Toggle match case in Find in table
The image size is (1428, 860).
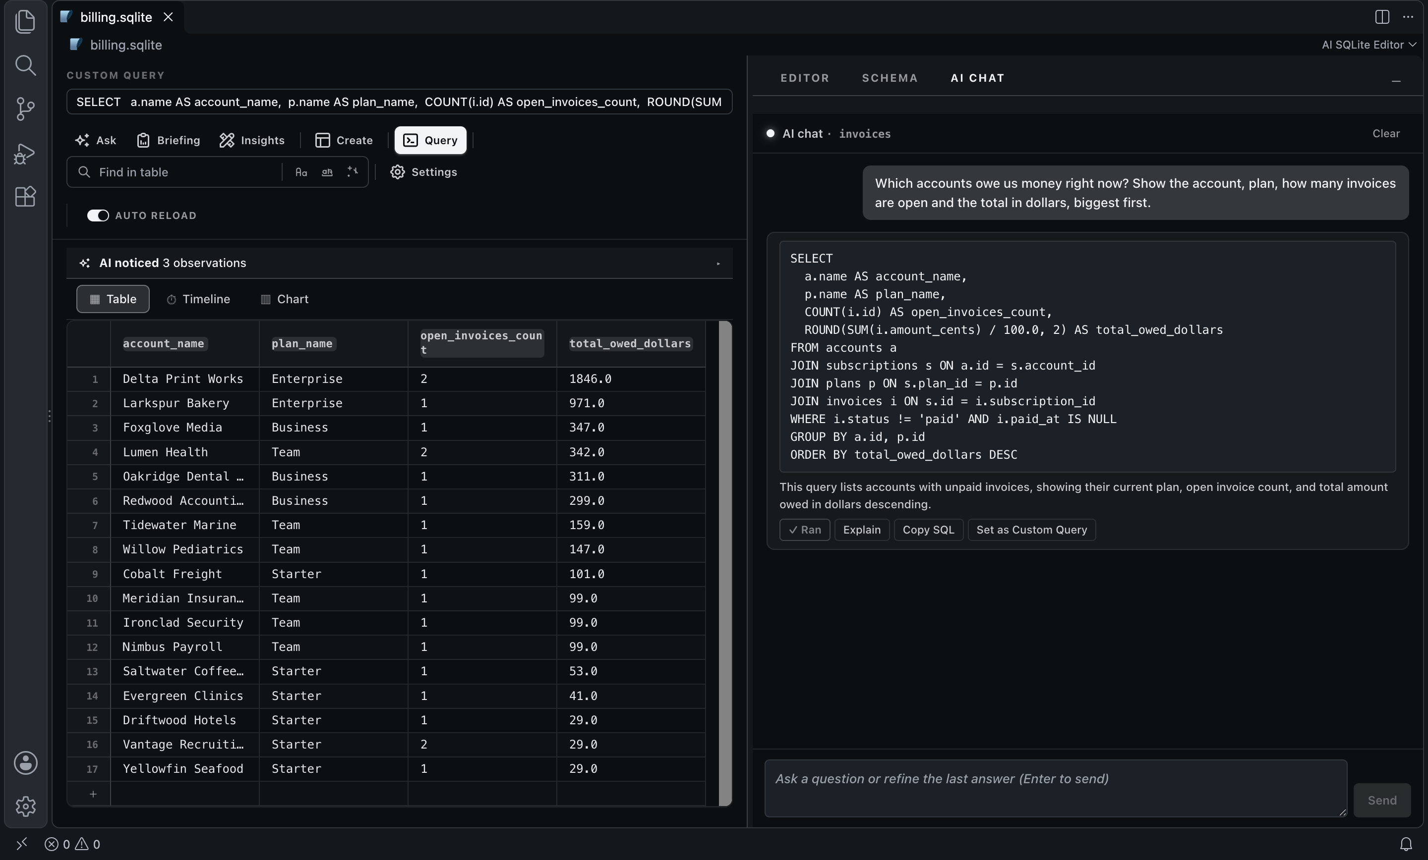point(301,172)
